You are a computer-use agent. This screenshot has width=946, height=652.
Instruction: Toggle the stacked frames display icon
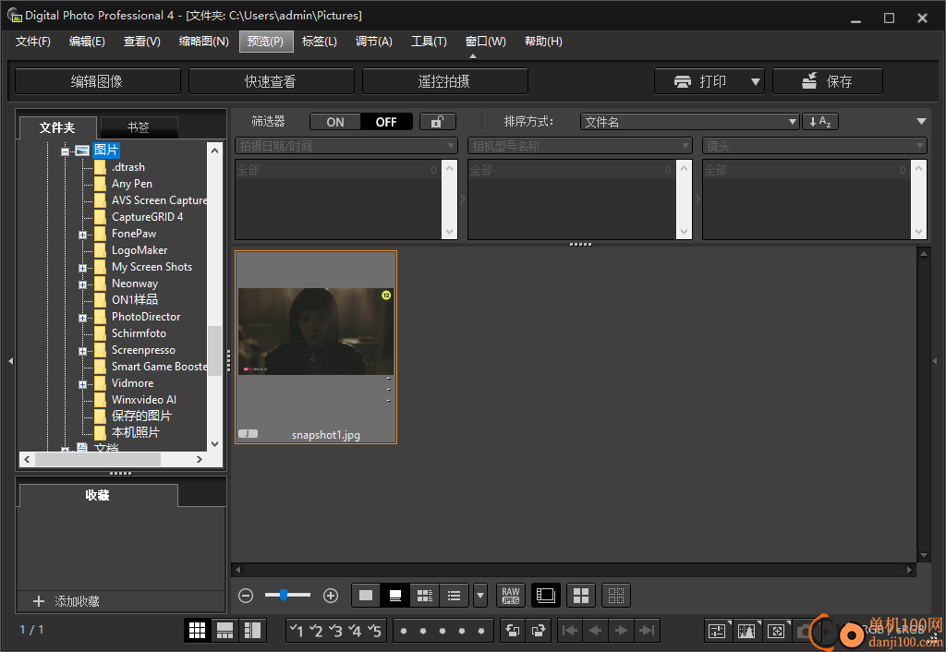[545, 596]
